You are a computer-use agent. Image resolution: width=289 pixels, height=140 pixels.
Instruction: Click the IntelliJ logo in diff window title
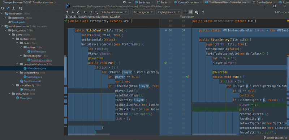(x=68, y=6)
